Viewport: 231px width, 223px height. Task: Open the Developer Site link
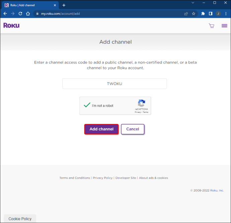point(126,178)
